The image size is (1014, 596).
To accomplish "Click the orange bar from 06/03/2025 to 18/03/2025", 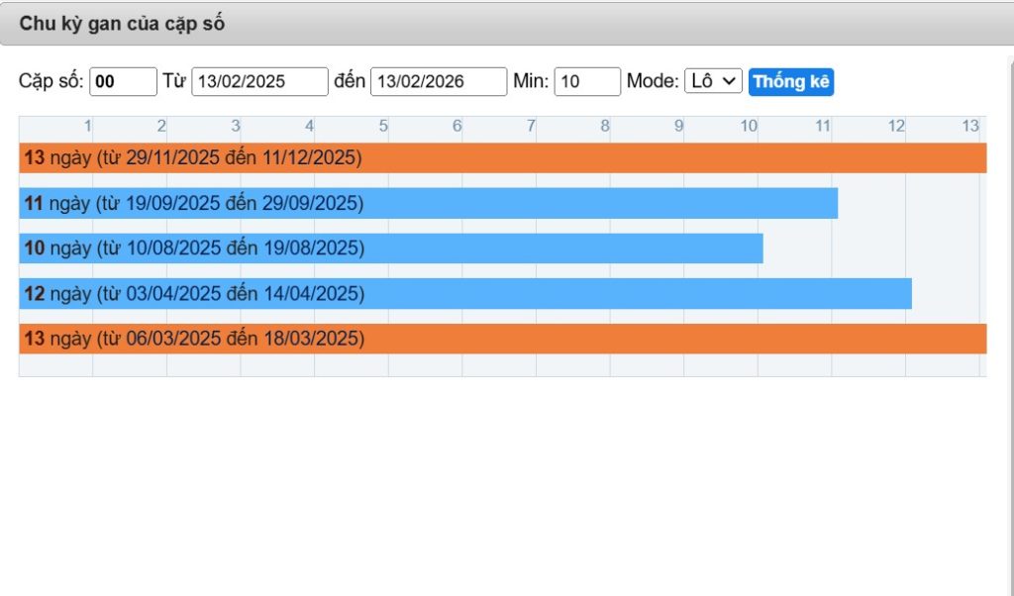I will [x=502, y=339].
